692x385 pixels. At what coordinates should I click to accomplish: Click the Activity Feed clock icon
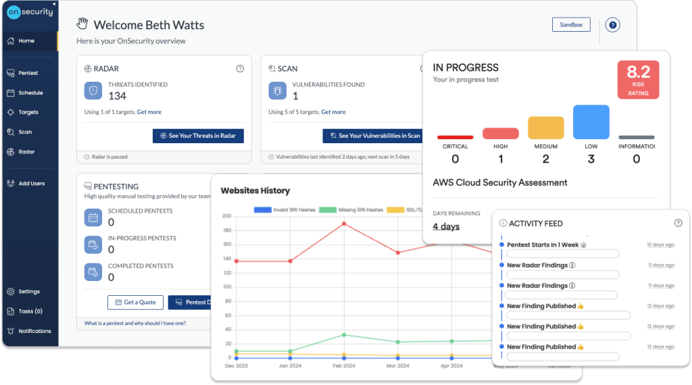point(503,223)
